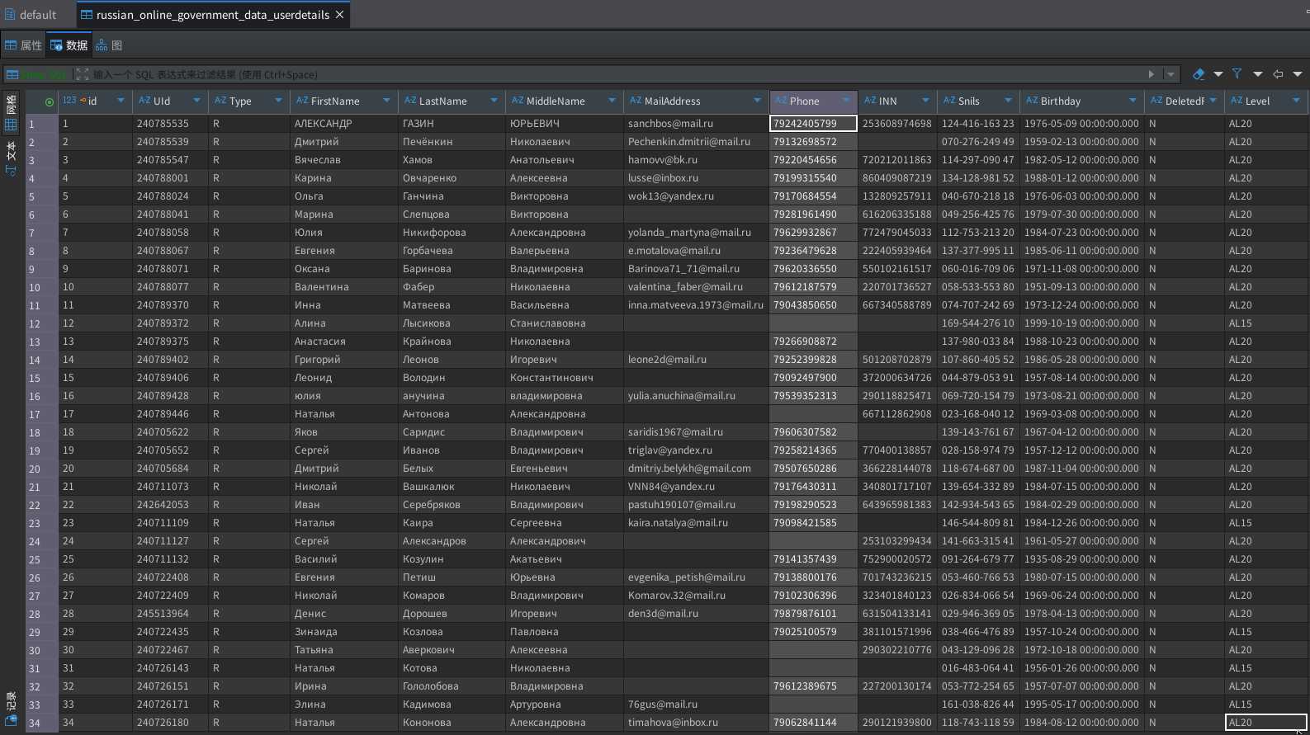Click the AZ icon on the Level header
Image resolution: width=1310 pixels, height=735 pixels.
click(x=1237, y=101)
